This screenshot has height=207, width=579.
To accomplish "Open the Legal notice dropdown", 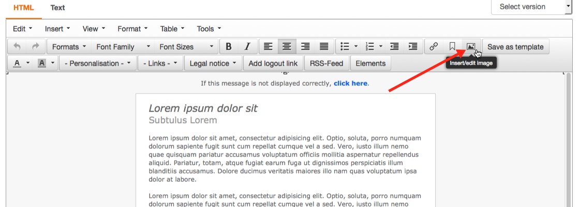I will (x=213, y=63).
